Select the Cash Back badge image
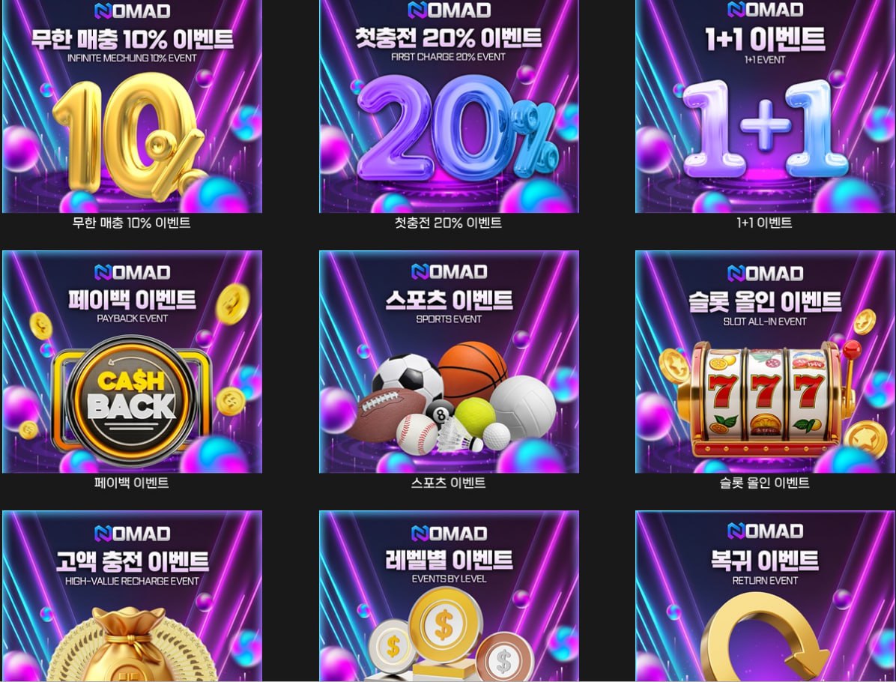Screen dimensions: 896x682 tap(132, 399)
